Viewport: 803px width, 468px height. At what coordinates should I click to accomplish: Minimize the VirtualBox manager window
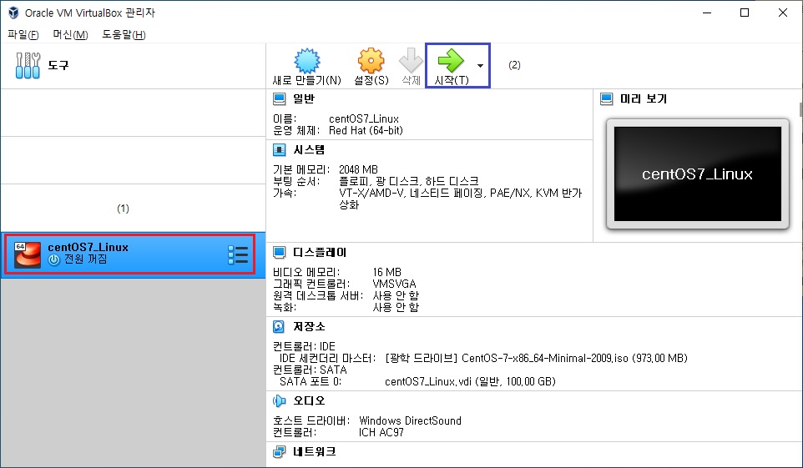pos(707,13)
